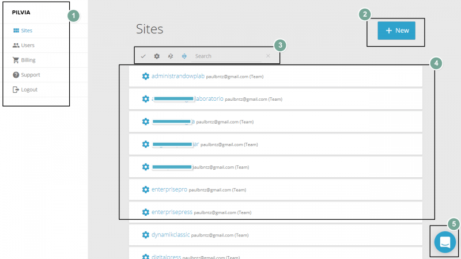
Task: Click the Sites grid icon in sidebar
Action: click(x=16, y=31)
